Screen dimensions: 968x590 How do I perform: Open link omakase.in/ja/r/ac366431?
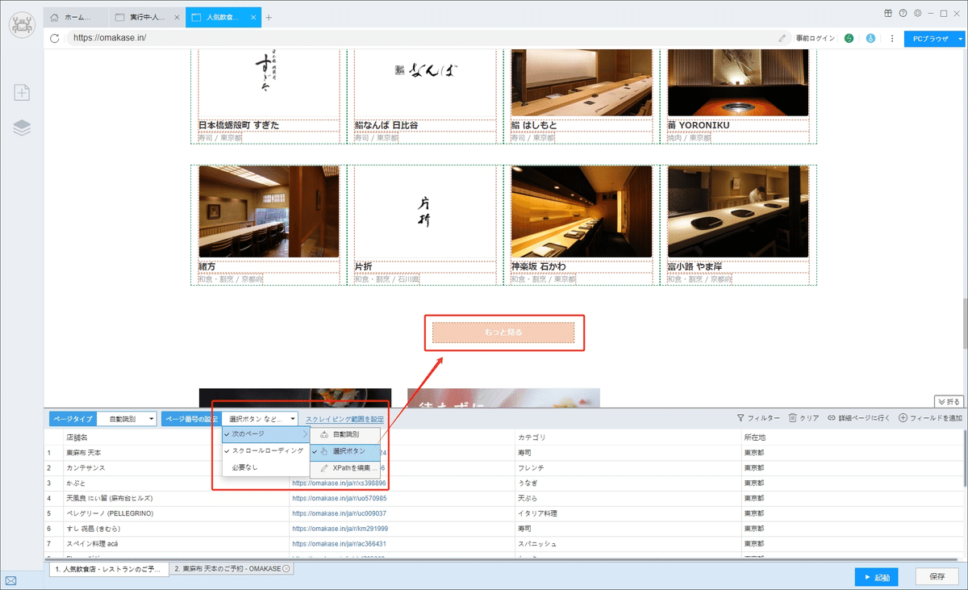339,544
